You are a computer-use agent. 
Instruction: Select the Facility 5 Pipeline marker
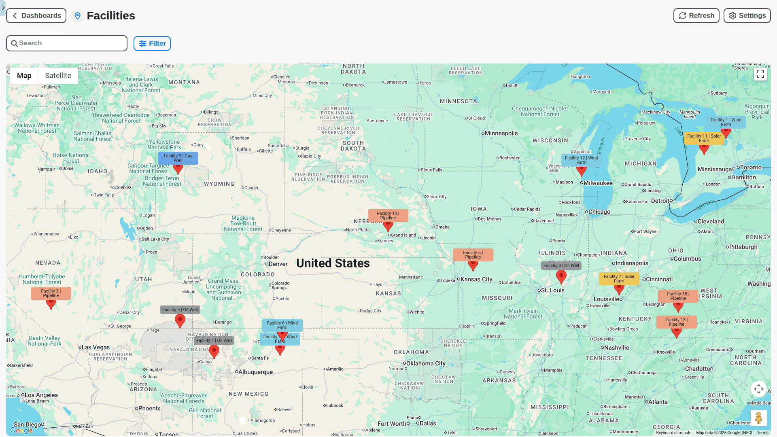(473, 265)
